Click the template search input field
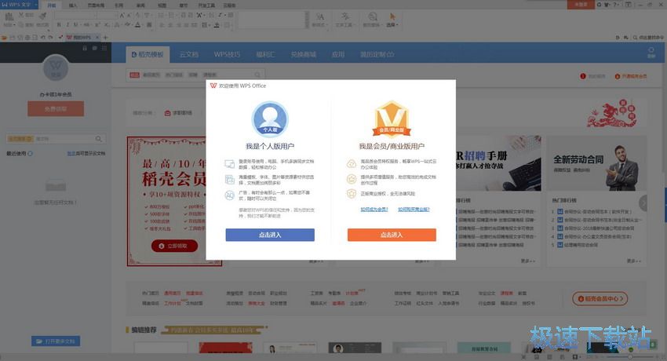The height and width of the screenshot is (361, 667). point(195,75)
